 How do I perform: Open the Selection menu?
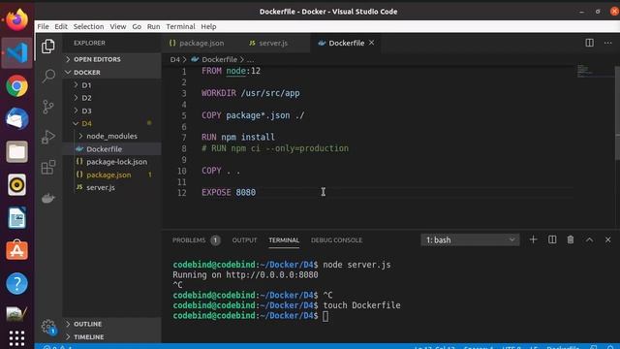[88, 26]
